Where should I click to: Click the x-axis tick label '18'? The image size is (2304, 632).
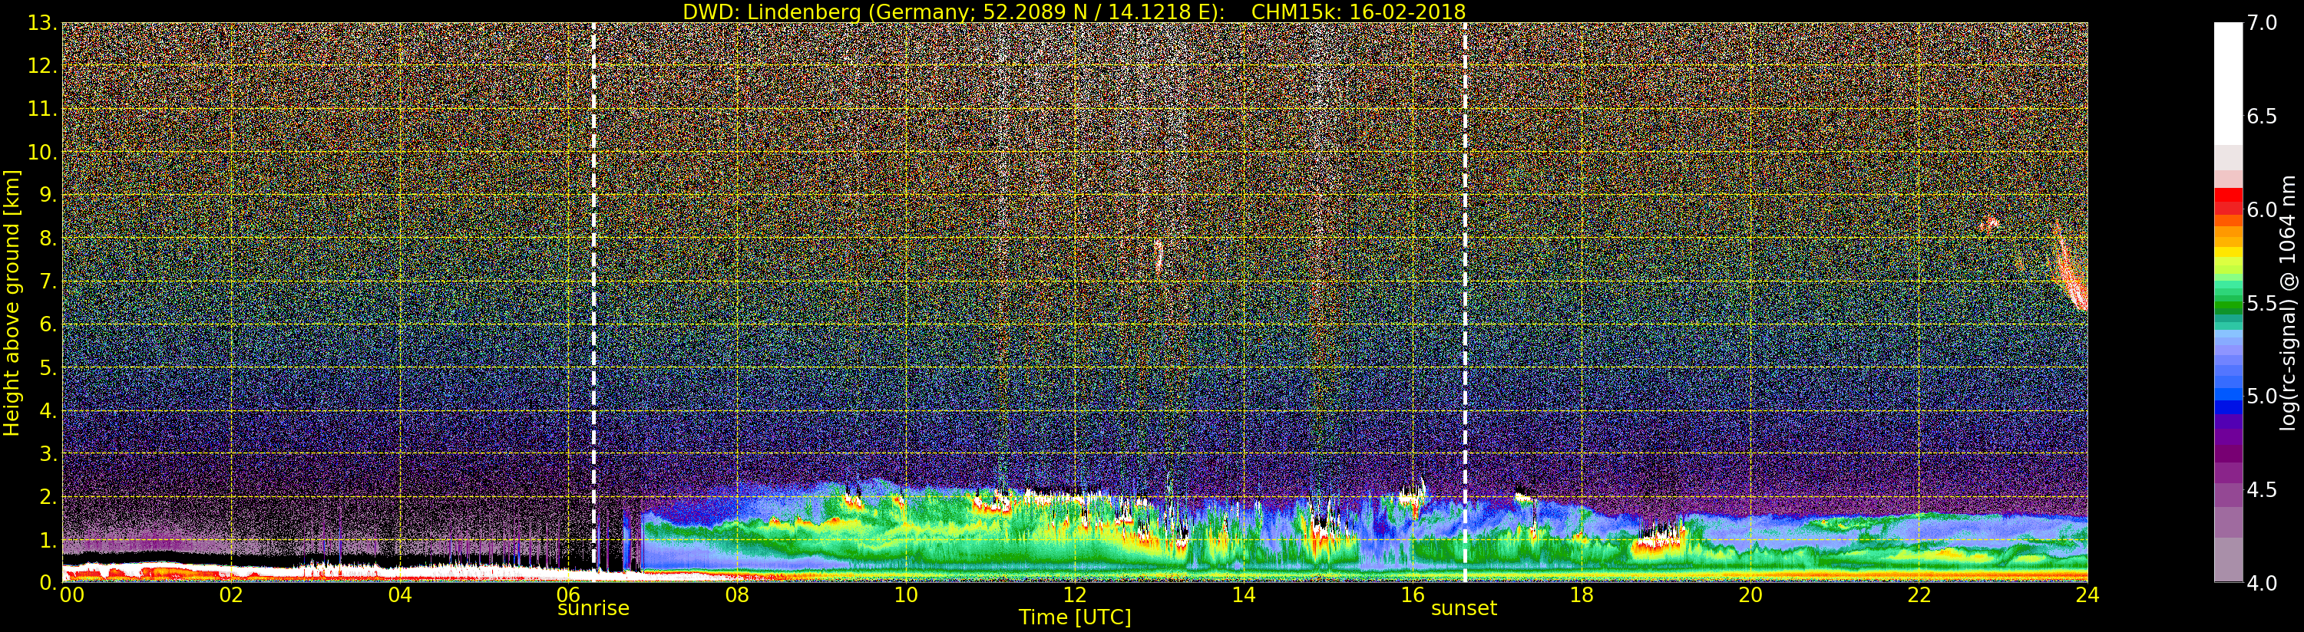coord(1582,594)
